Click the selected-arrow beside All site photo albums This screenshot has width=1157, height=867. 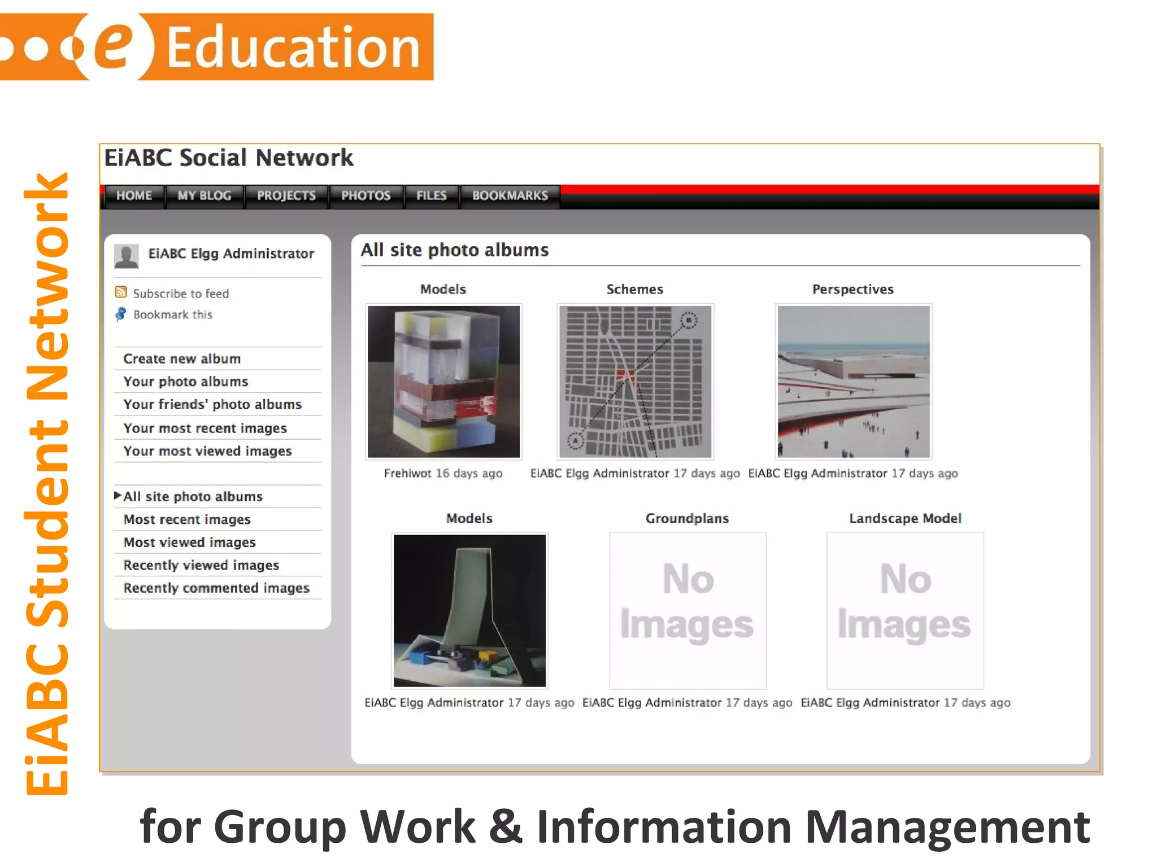pos(118,496)
